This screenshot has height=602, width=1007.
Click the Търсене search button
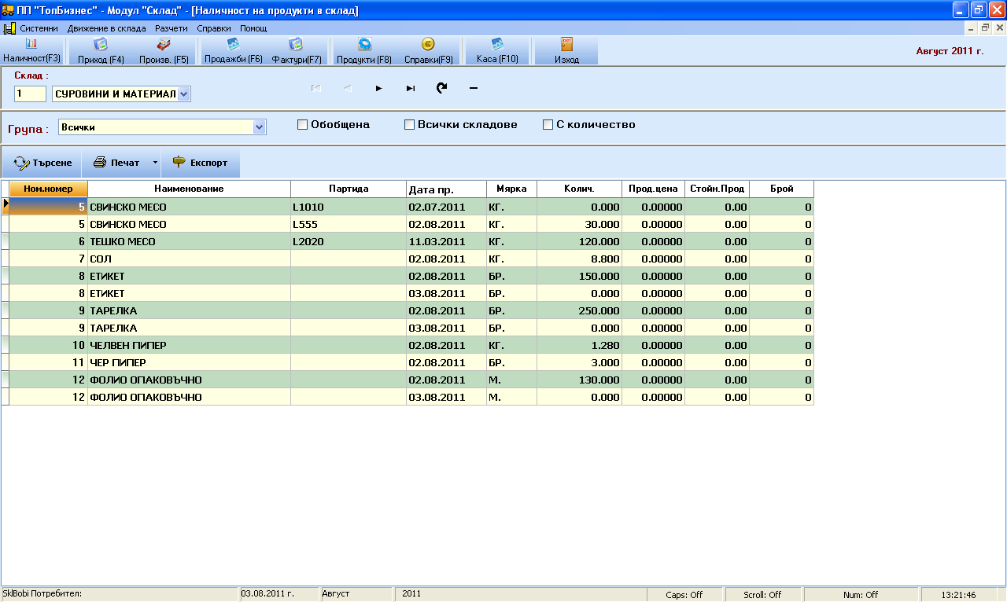pos(42,163)
